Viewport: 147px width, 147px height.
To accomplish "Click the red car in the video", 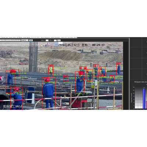I will [24, 63].
